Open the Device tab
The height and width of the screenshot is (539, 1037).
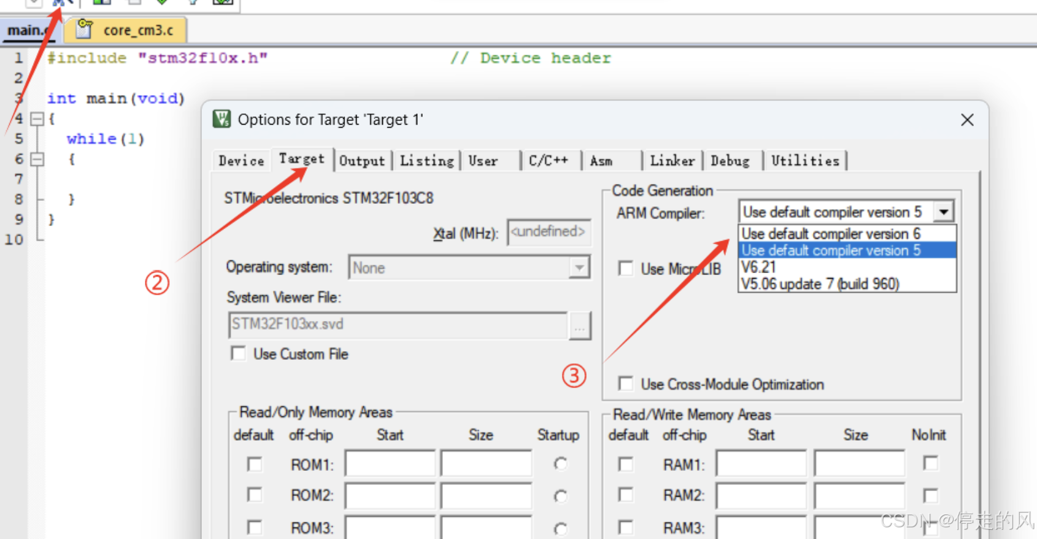click(x=241, y=161)
